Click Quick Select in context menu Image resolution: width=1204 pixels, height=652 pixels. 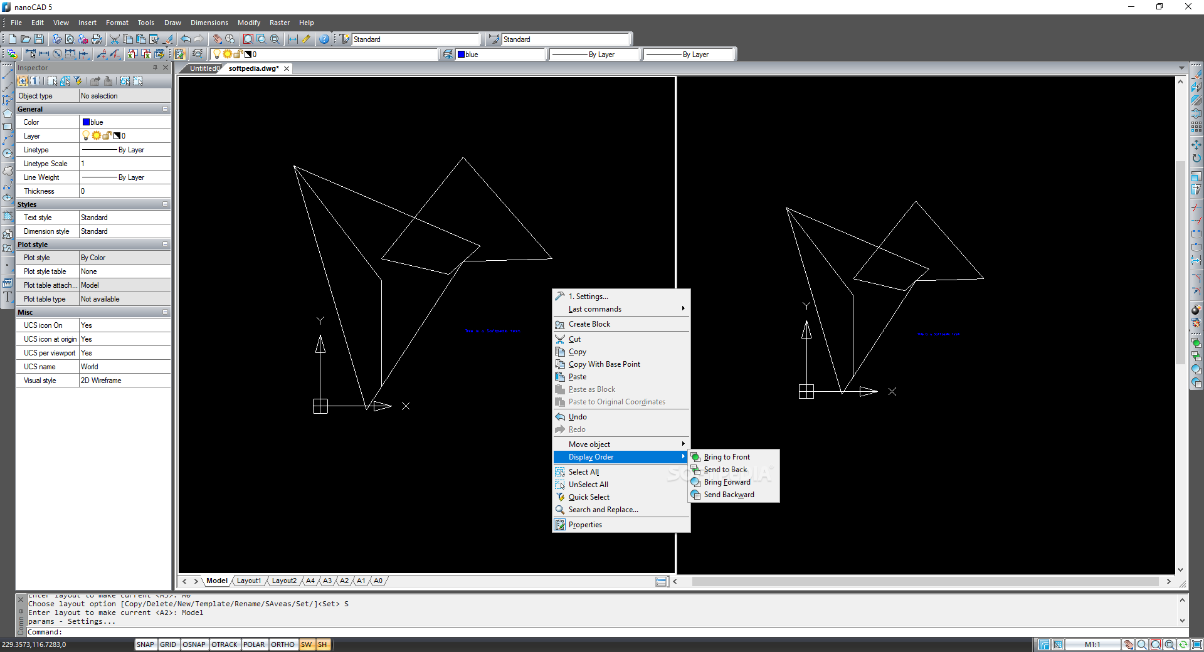click(x=621, y=497)
